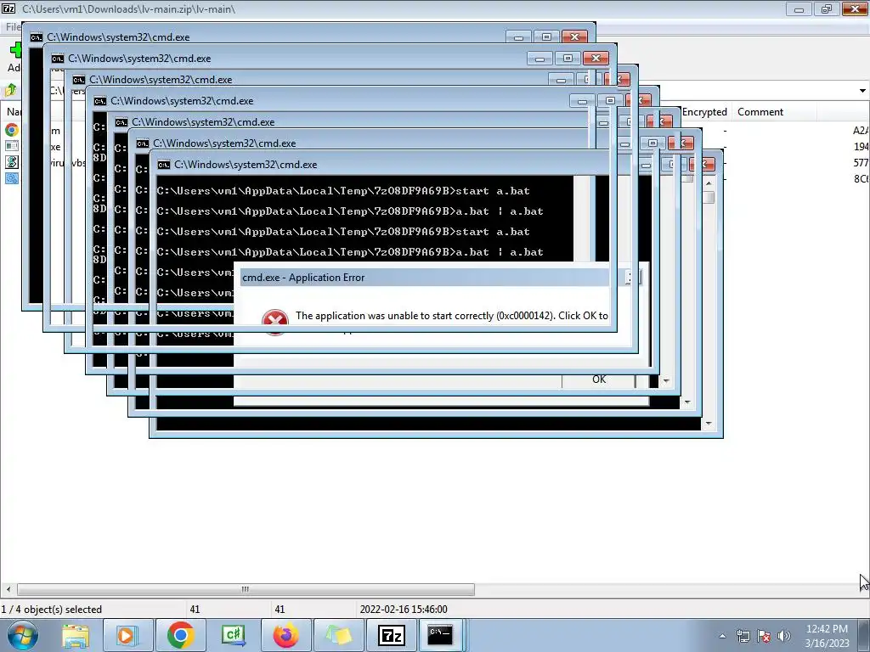The image size is (870, 652).
Task: Click the 7-Zip horizontal scrollbar left arrow
Action: 8,589
